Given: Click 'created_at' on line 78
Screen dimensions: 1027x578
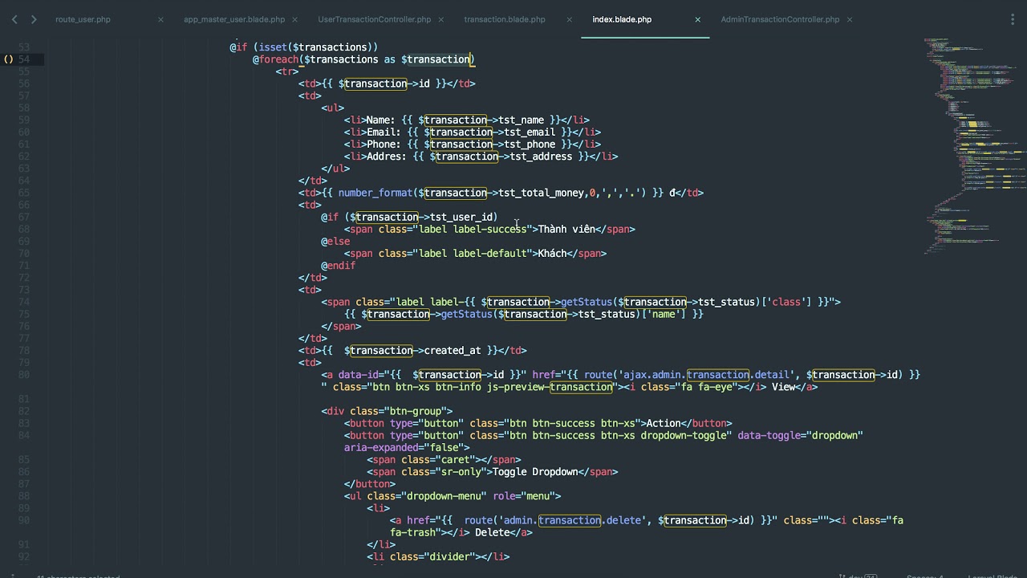Looking at the screenshot, I should [453, 350].
